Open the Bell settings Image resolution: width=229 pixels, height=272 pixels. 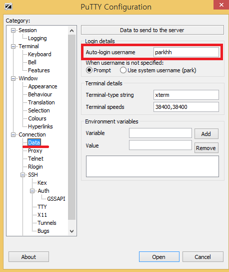(32, 62)
